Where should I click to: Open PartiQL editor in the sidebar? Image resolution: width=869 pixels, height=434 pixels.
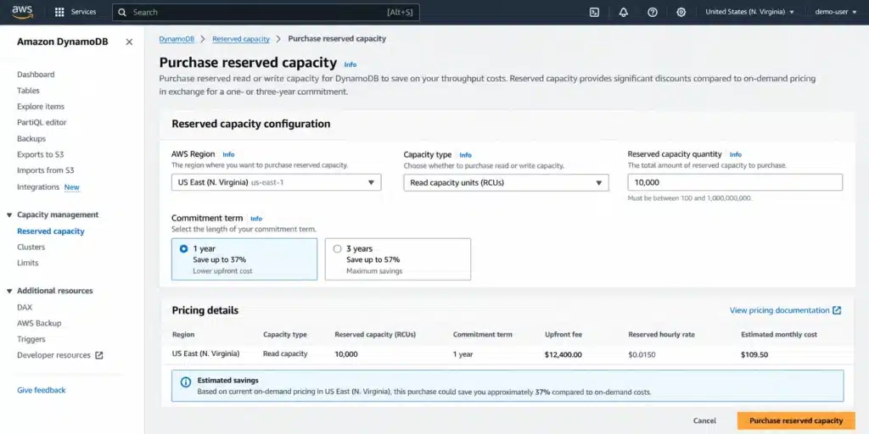pyautogui.click(x=42, y=122)
